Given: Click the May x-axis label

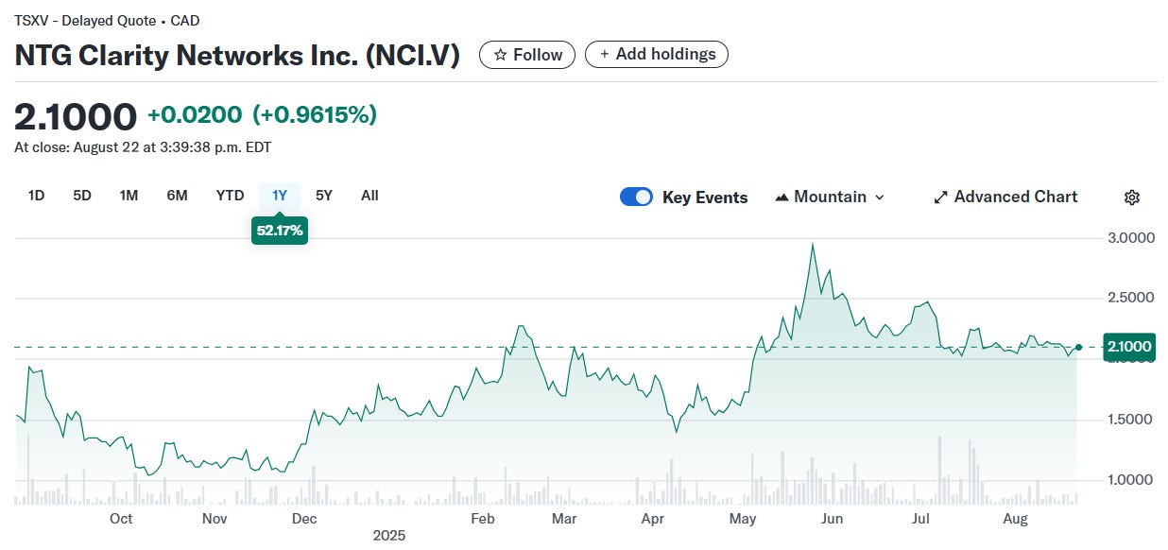Looking at the screenshot, I should (x=744, y=519).
